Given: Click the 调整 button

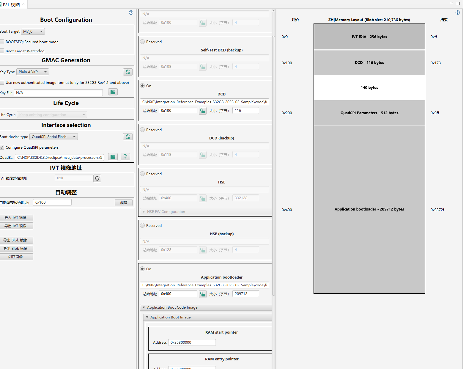Looking at the screenshot, I should coord(124,202).
